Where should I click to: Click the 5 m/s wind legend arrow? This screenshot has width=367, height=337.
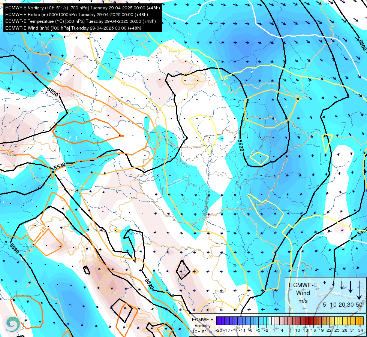325,283
